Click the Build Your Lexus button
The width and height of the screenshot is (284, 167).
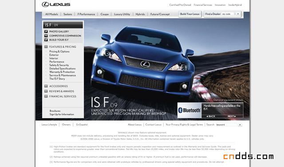[x=190, y=14]
